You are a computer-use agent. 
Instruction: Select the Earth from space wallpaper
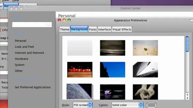79,91
